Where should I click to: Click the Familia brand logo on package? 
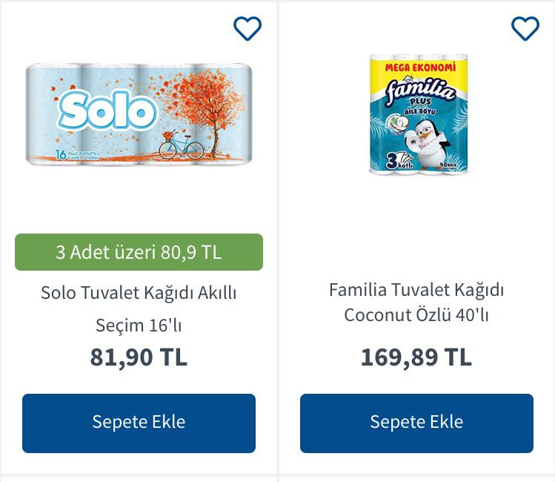tap(419, 92)
